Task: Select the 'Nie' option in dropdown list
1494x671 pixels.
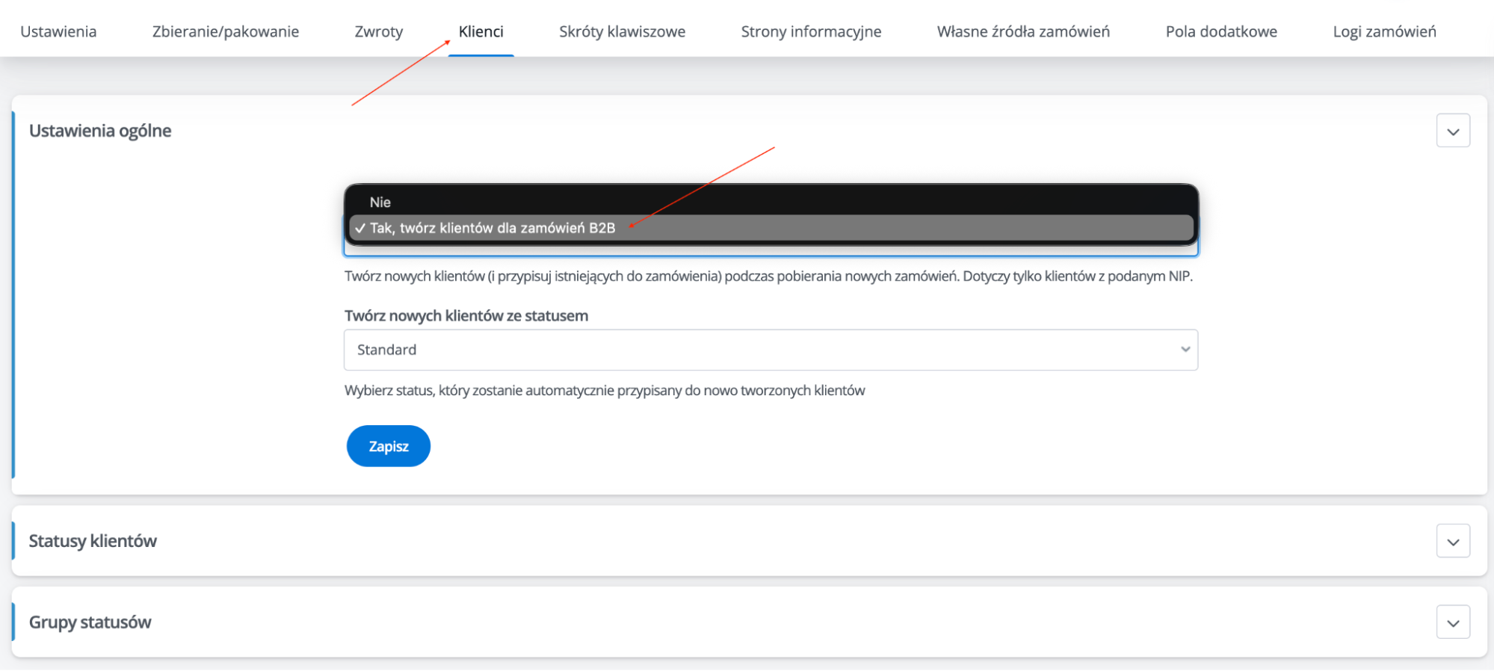Action: [380, 202]
